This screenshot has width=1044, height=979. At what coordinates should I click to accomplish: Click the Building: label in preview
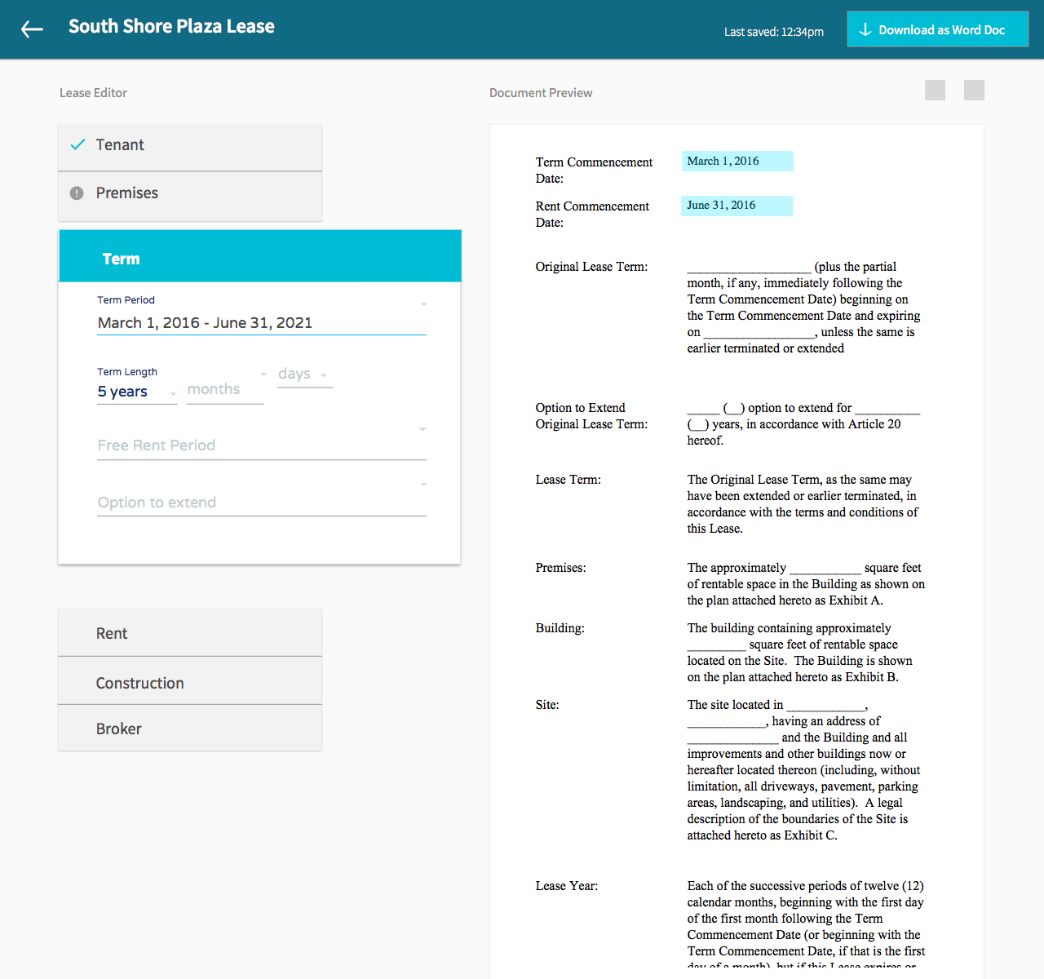click(x=560, y=628)
